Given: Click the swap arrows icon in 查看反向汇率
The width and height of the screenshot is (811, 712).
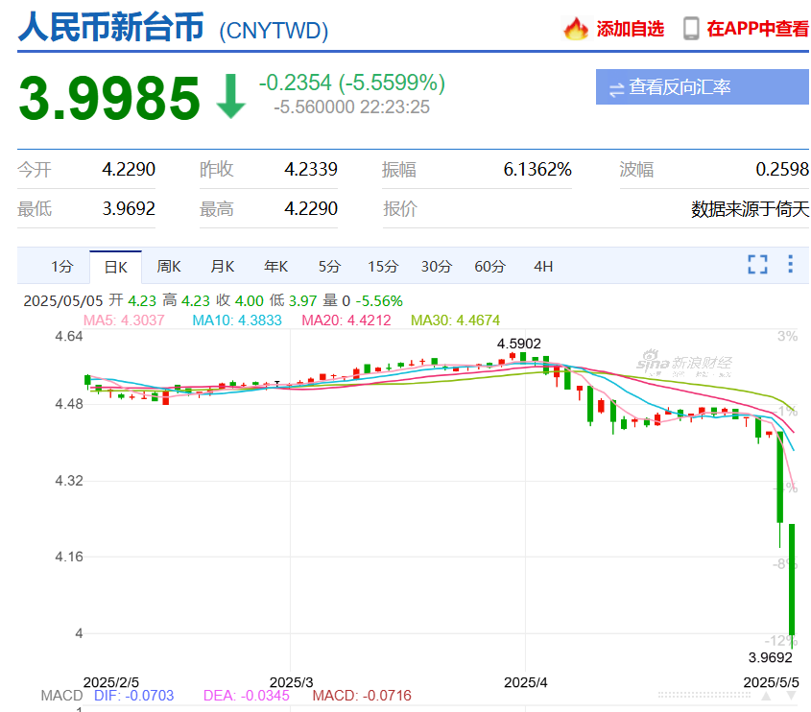Looking at the screenshot, I should pyautogui.click(x=616, y=90).
